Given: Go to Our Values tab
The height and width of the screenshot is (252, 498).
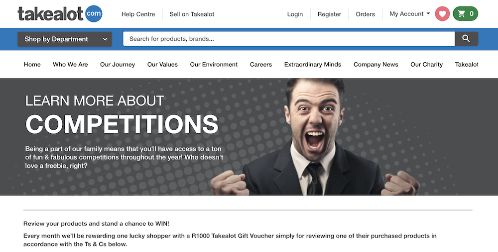Looking at the screenshot, I should (162, 64).
